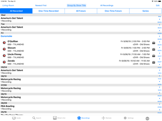Jump to 07/08 in the side index

point(159,107)
